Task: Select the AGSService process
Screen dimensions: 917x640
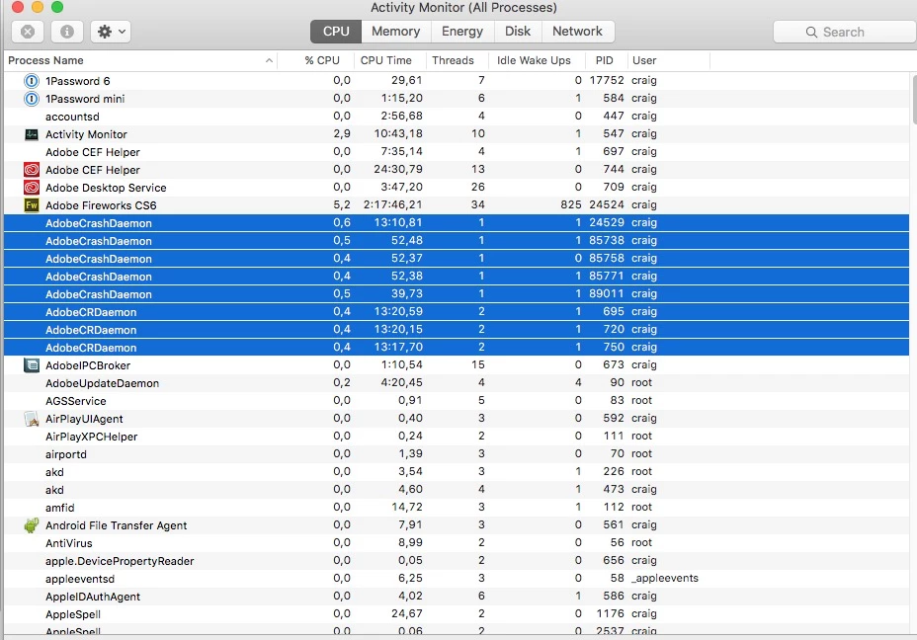Action: 457,401
